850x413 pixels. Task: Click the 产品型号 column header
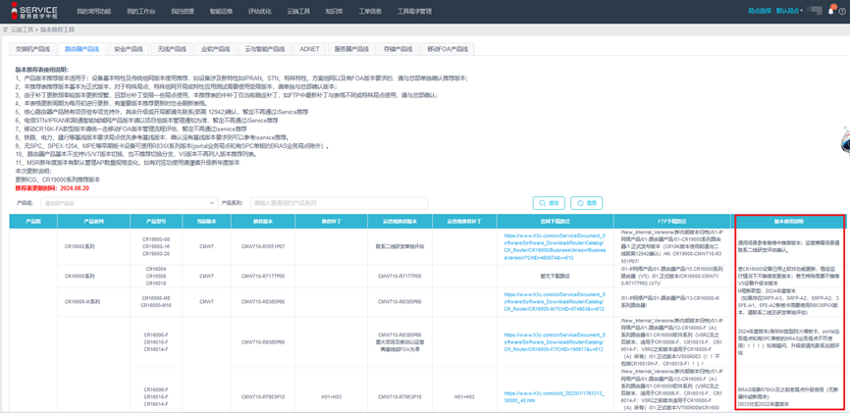point(156,222)
